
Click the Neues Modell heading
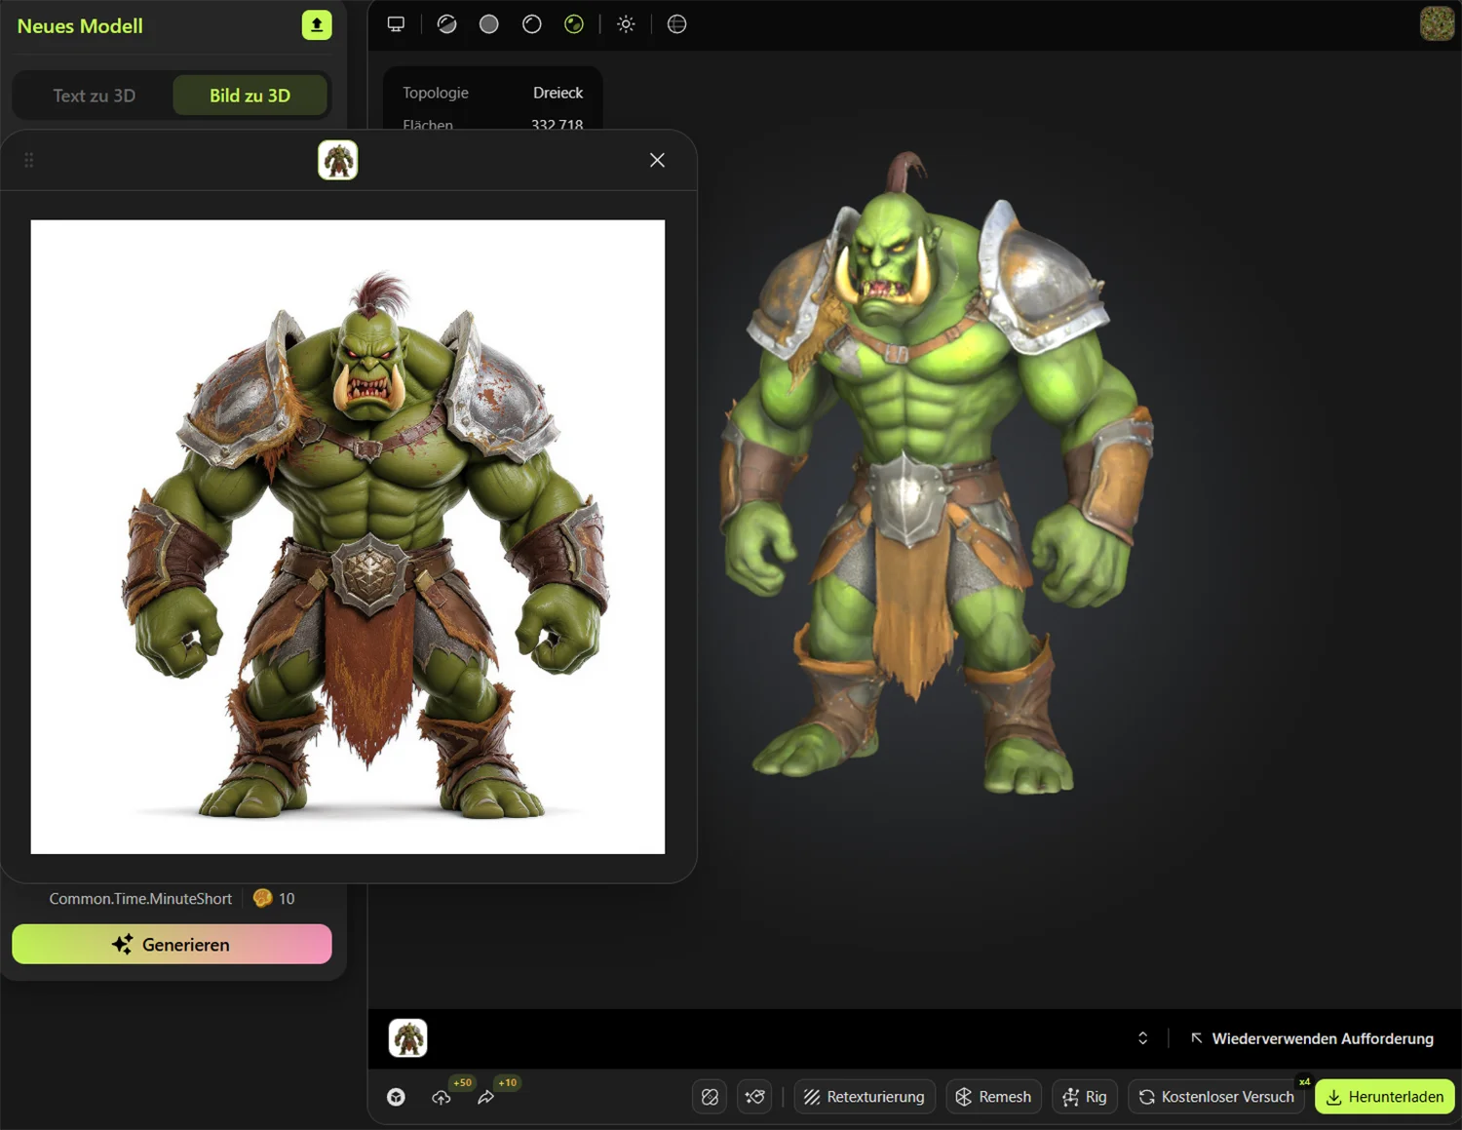80,26
